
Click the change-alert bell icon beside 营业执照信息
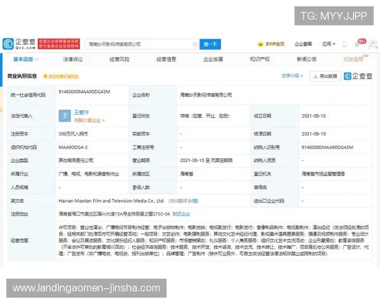[x=45, y=77]
